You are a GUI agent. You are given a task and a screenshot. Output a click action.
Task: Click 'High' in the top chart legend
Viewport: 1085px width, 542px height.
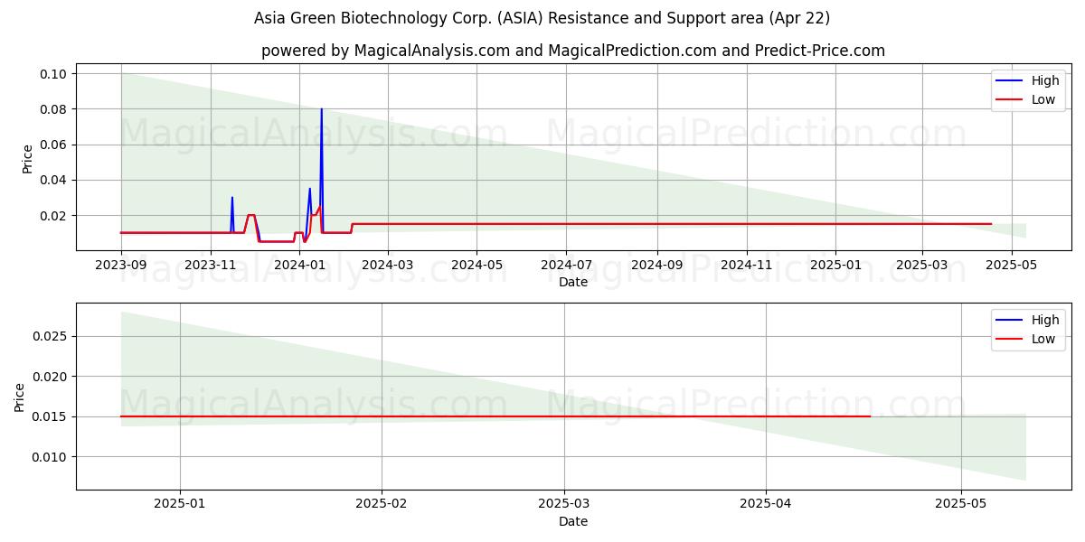click(x=1045, y=80)
